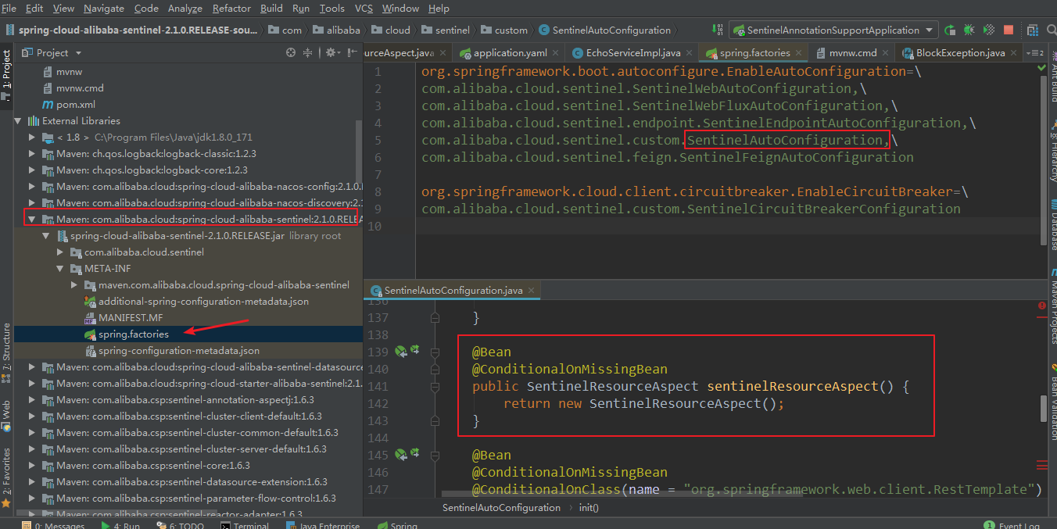Click the build project binary-arrow icon
1057x529 pixels.
coord(717,30)
